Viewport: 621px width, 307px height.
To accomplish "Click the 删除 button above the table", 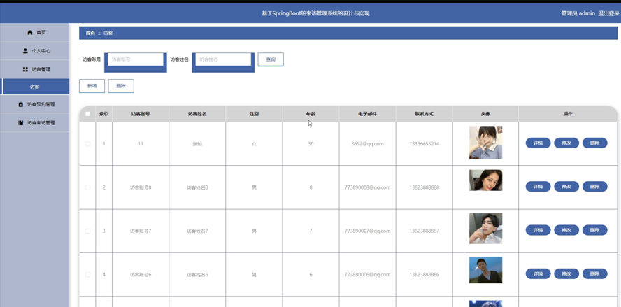I will (x=121, y=86).
